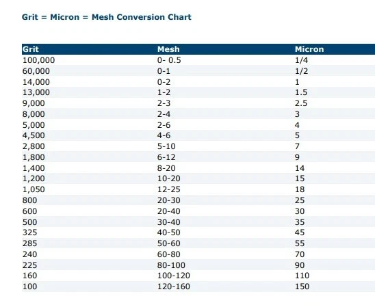Click the 2-4 mesh cell
Image resolution: width=375 pixels, height=307 pixels.
pyautogui.click(x=164, y=114)
